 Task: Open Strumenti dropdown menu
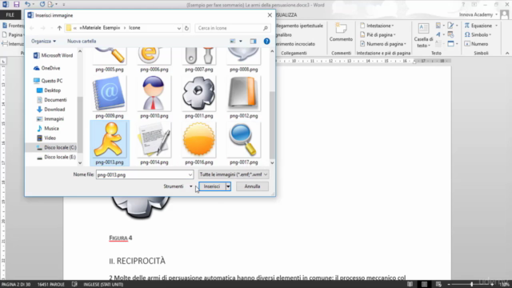pos(178,186)
